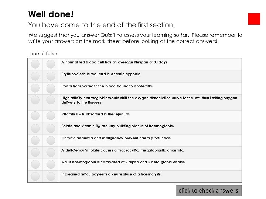This screenshot has width=266, height=199.
Task: Select false for Erythropoietin chronic hypoxia statement
Action: click(x=51, y=76)
